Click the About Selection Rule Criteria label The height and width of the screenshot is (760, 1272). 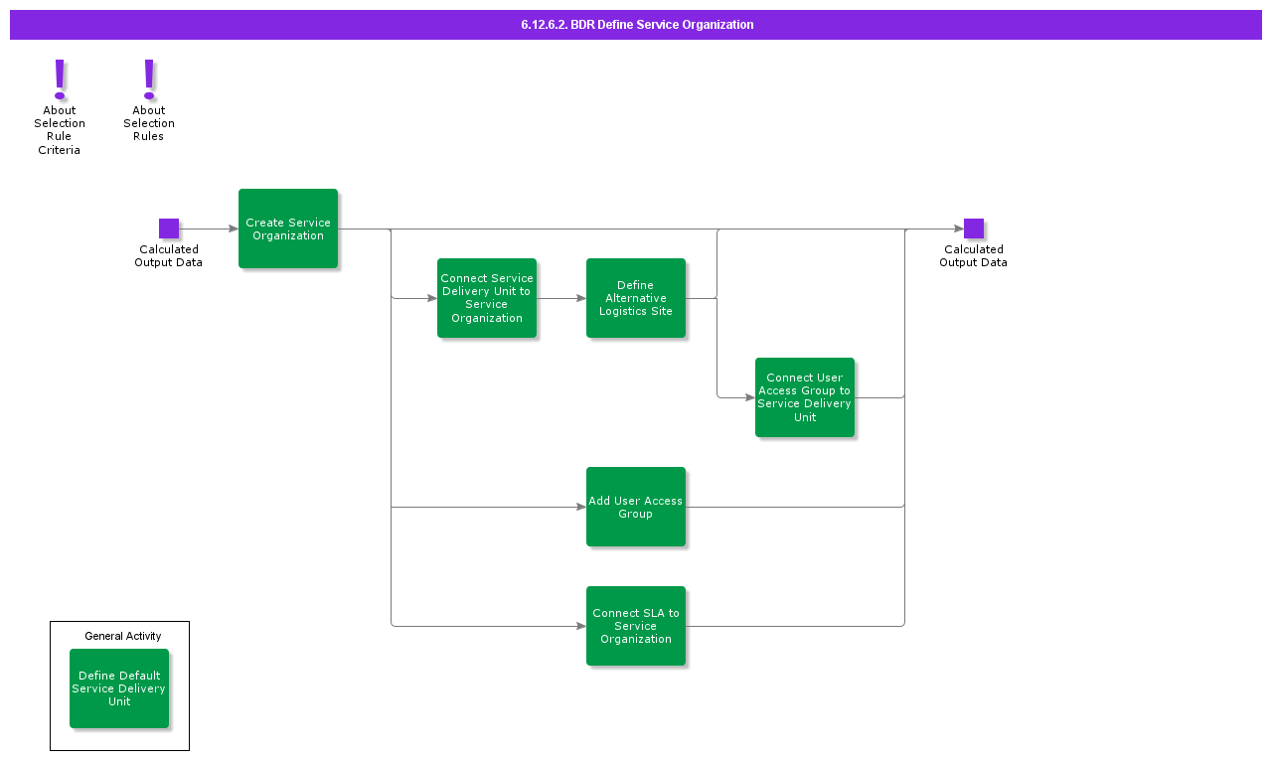(x=60, y=130)
